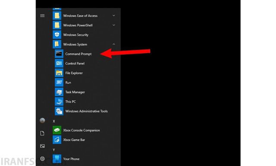Screen dimensions: 276x166
Task: Click the Command Prompt icon
Action: click(x=59, y=54)
